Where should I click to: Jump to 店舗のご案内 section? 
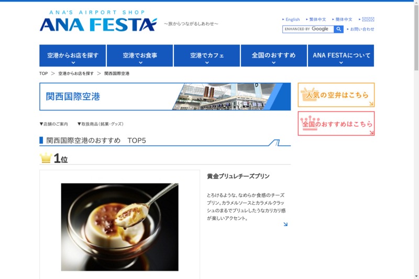click(54, 124)
